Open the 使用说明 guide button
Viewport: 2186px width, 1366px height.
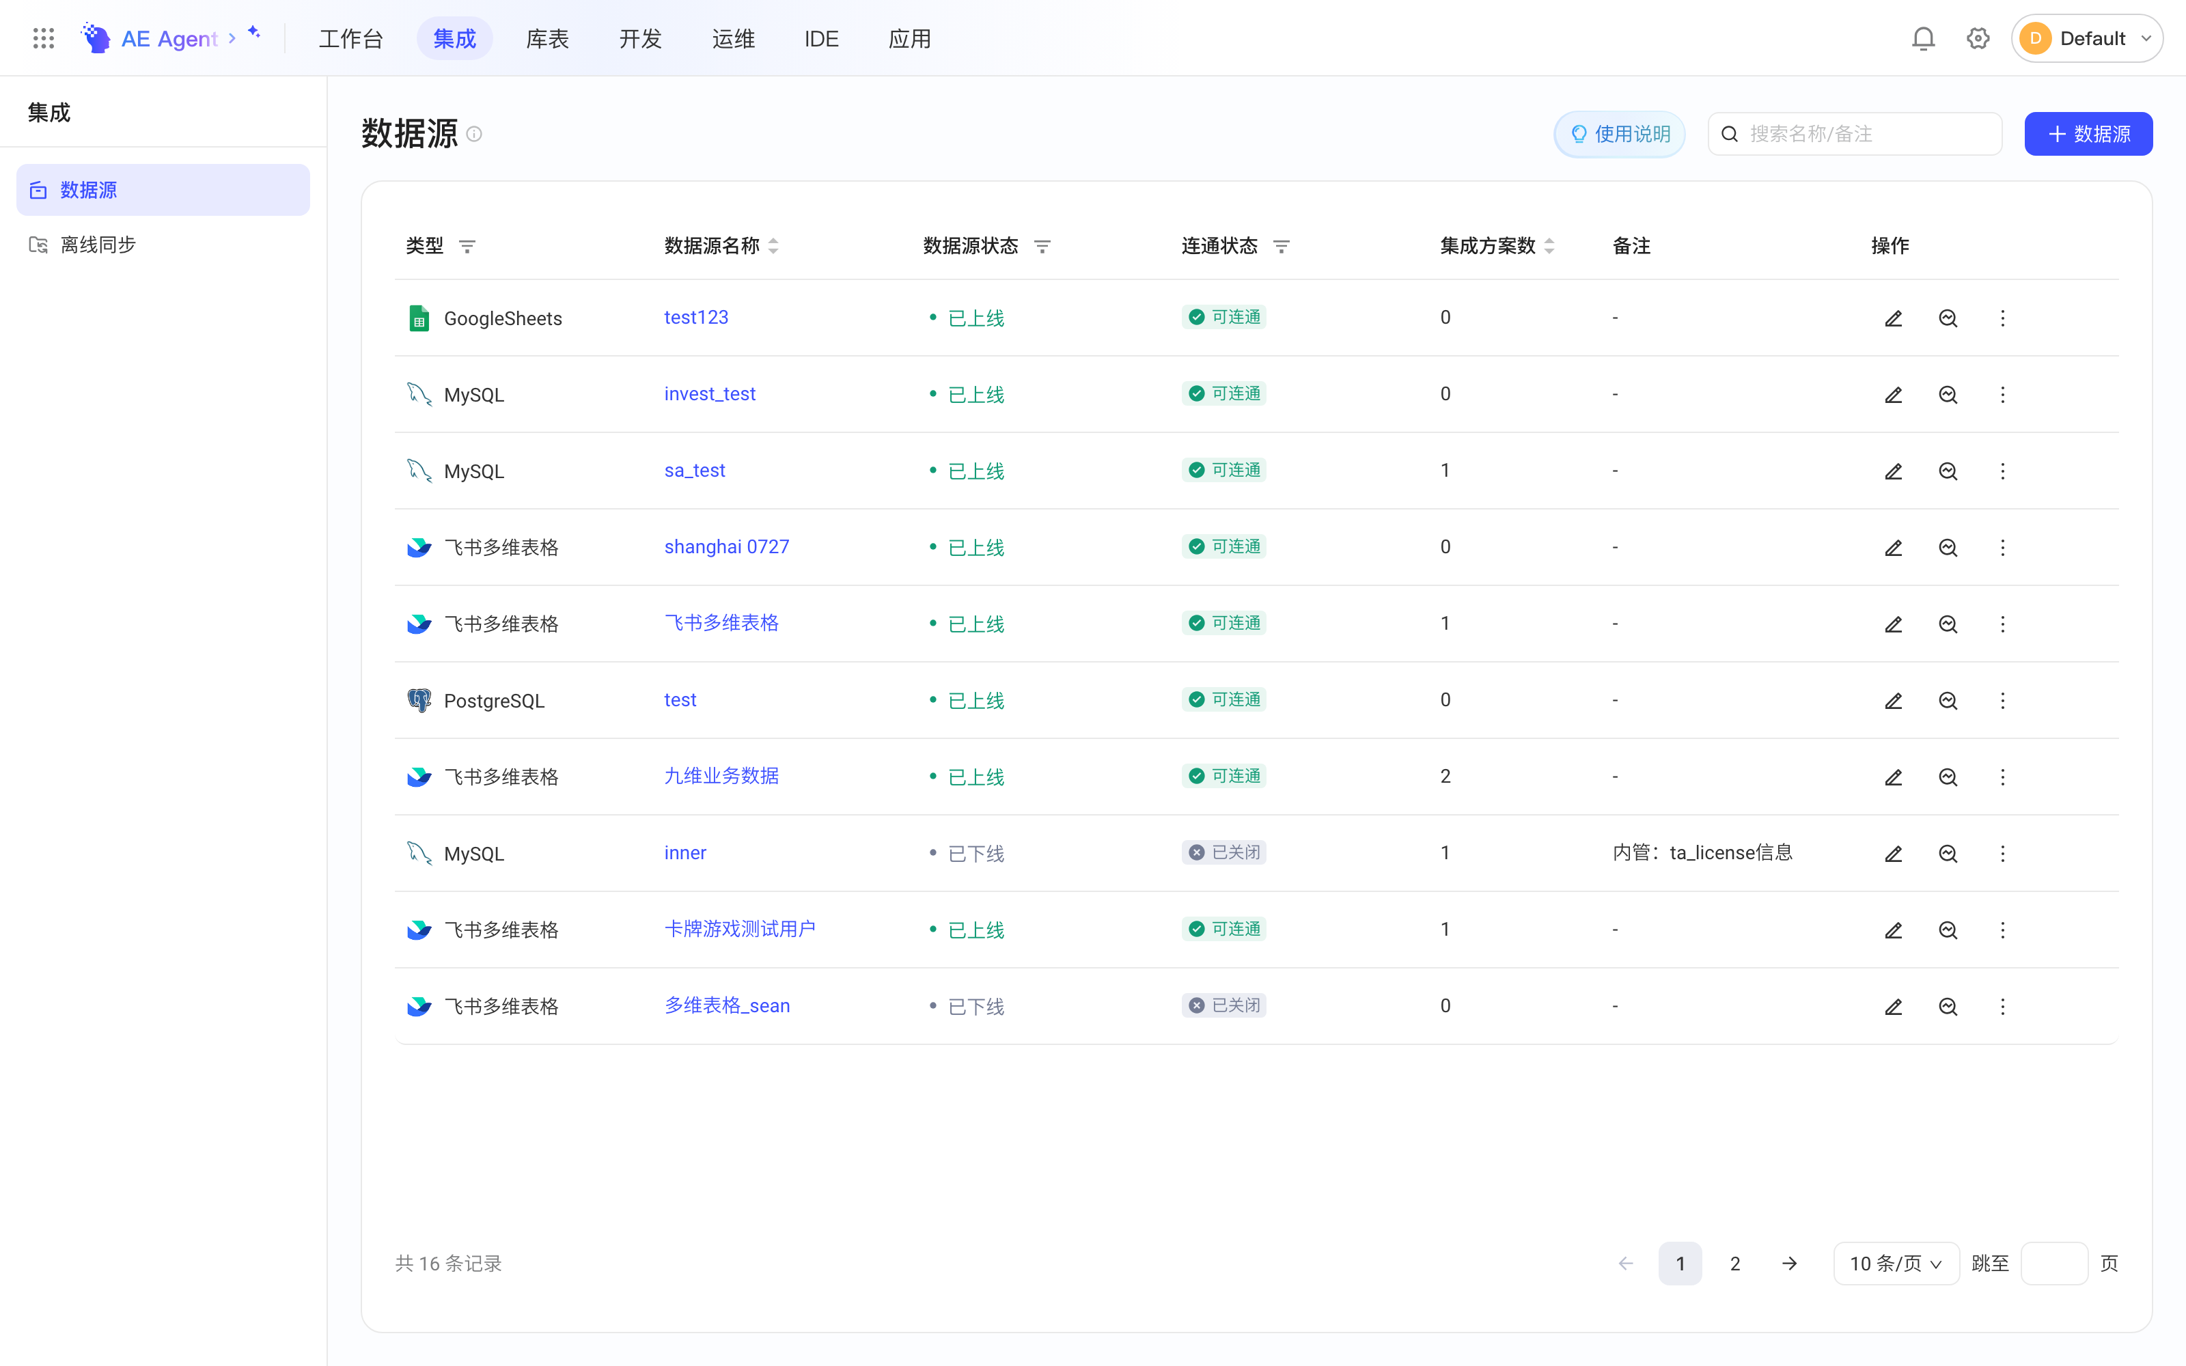tap(1620, 134)
